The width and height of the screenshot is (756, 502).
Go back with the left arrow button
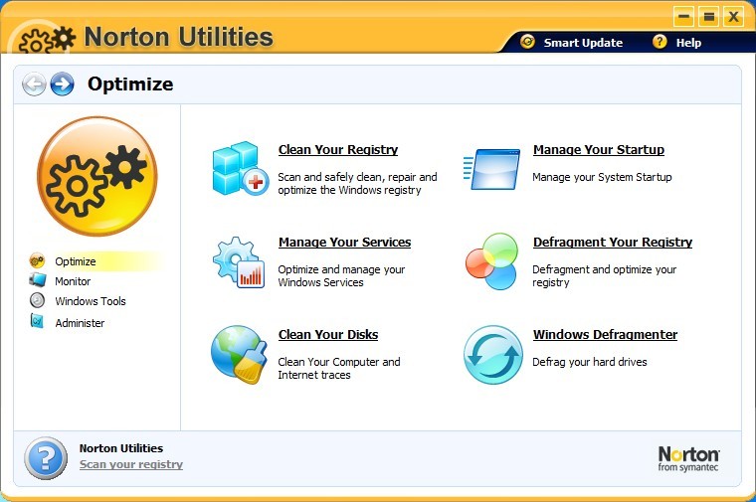34,84
